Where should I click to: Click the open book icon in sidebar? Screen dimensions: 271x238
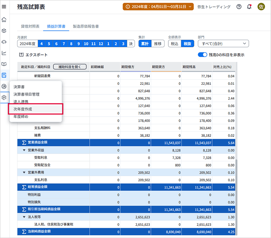coord(4,64)
